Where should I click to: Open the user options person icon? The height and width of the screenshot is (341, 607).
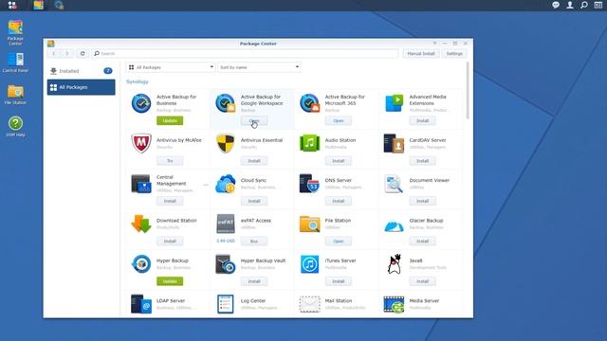click(x=570, y=5)
